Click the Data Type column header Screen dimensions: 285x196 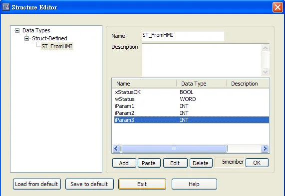pos(201,84)
